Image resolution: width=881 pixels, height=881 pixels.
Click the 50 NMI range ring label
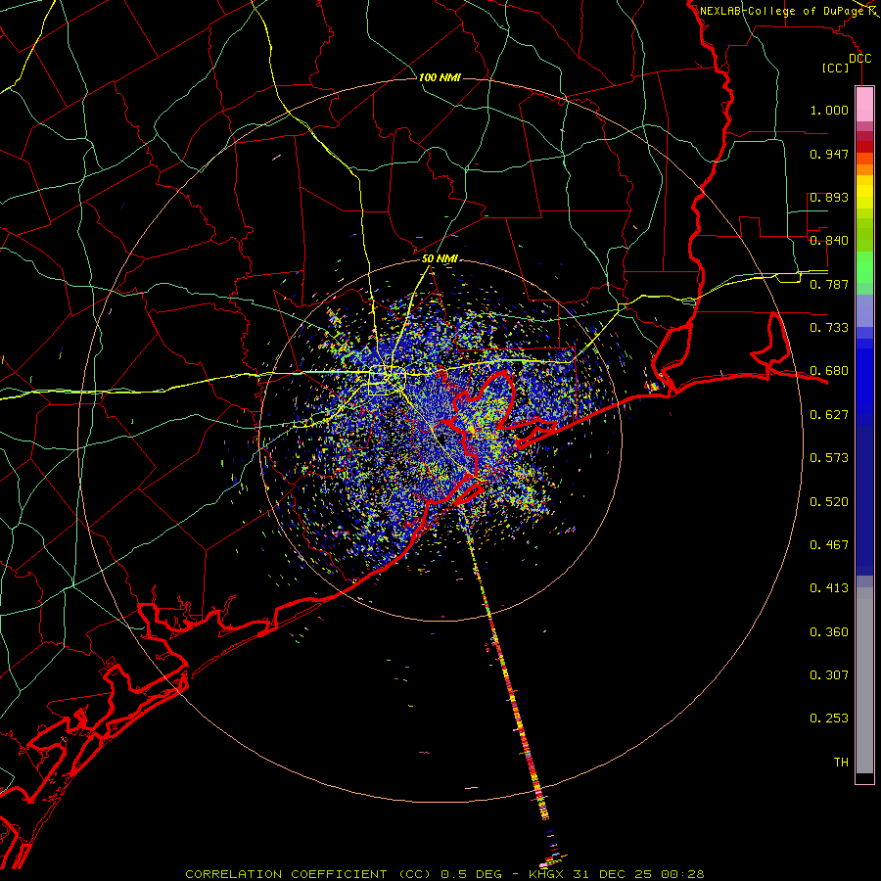click(x=440, y=259)
